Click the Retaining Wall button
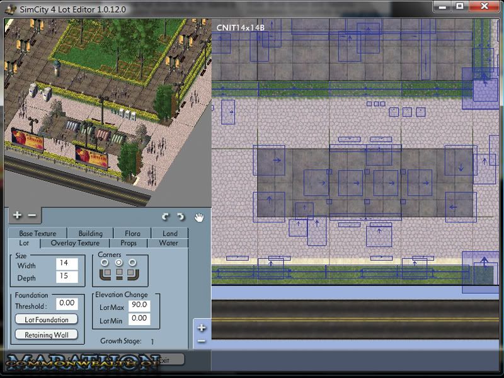The image size is (504, 378). (x=47, y=335)
